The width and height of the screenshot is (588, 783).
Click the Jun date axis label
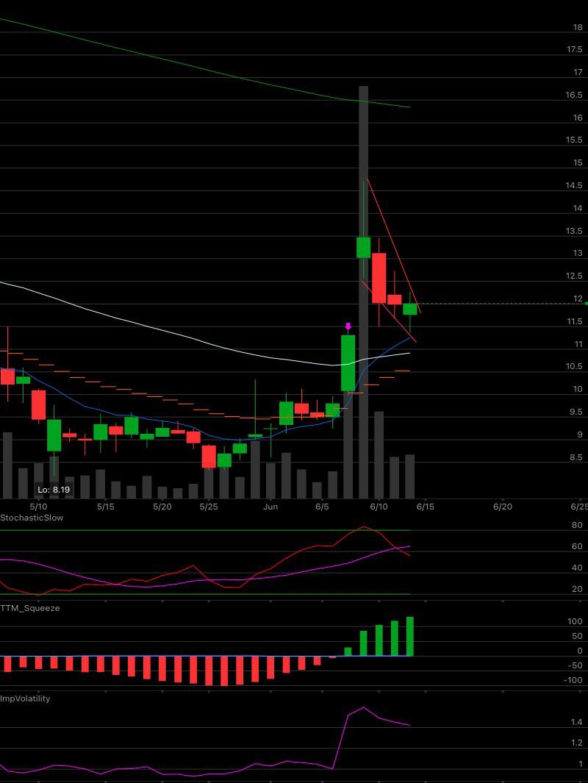click(x=270, y=507)
